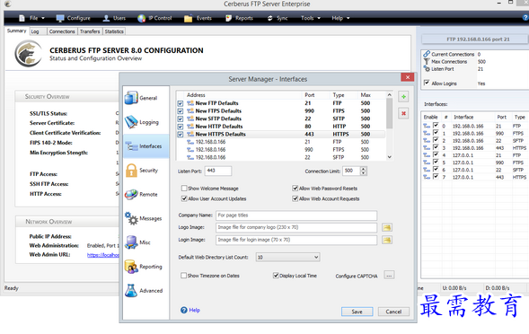Switch to Statistics tab
The height and width of the screenshot is (334, 529).
point(114,31)
